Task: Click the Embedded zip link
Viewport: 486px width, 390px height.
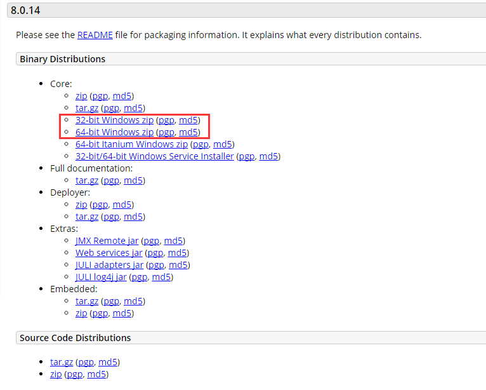Action: pyautogui.click(x=81, y=313)
